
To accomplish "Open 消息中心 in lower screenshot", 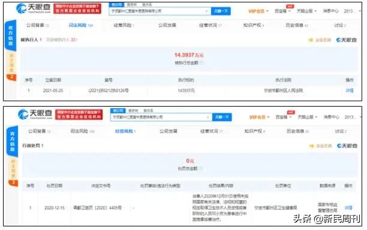I will (332, 117).
